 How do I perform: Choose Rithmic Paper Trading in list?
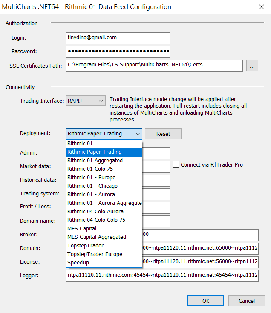(x=104, y=152)
